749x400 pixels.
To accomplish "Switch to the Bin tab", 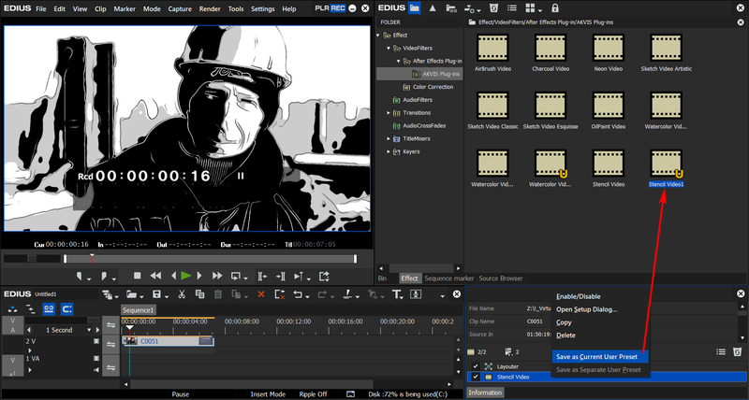I will pyautogui.click(x=382, y=279).
